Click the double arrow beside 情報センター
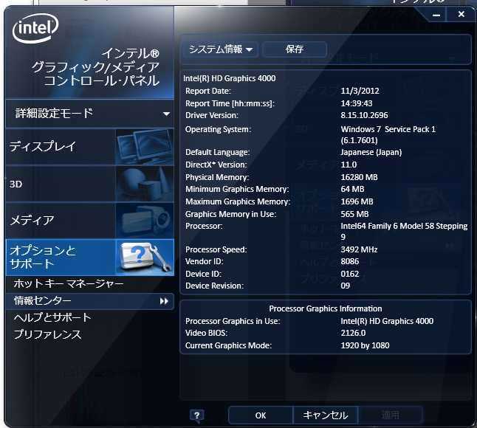The height and width of the screenshot is (428, 477). (x=164, y=301)
